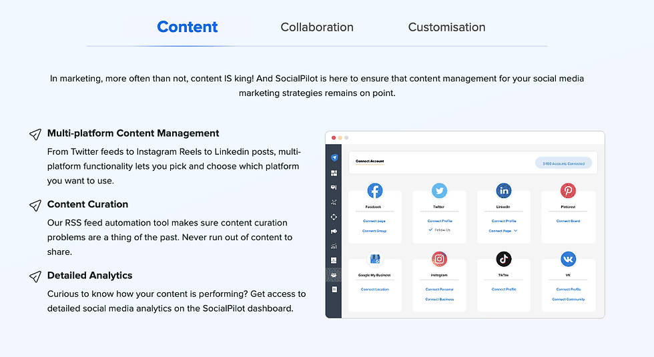Click the Pinterest logo icon
Screen dimensions: 654x357
tap(568, 191)
